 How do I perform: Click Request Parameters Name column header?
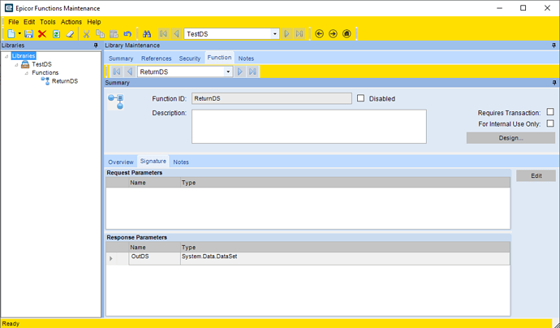click(x=155, y=183)
